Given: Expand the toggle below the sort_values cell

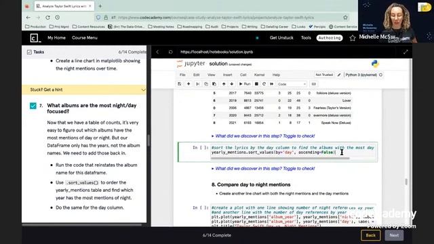Looking at the screenshot, I should pyautogui.click(x=263, y=168).
